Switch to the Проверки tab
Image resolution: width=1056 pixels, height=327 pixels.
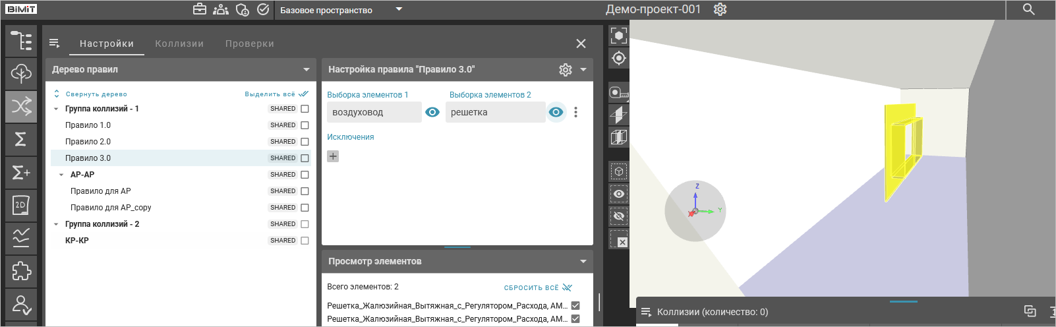[x=249, y=44]
